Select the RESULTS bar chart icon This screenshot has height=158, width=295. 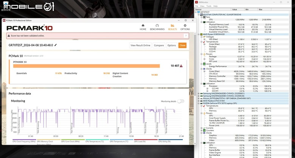(x=172, y=26)
